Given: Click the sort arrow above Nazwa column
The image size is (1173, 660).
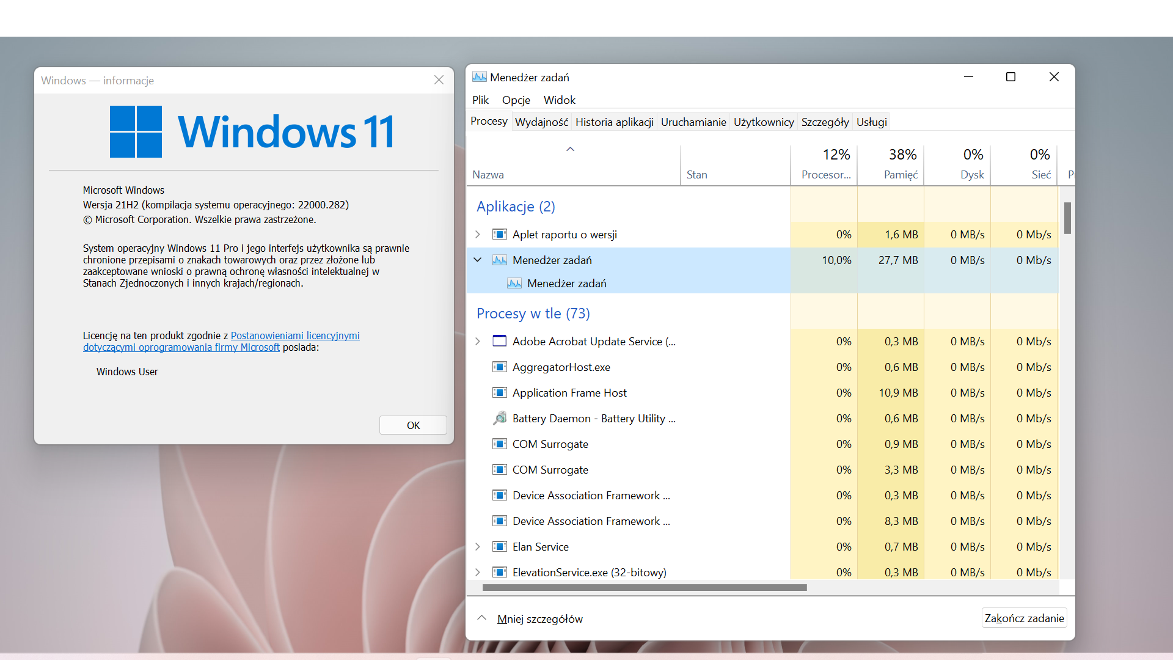Looking at the screenshot, I should [x=570, y=149].
